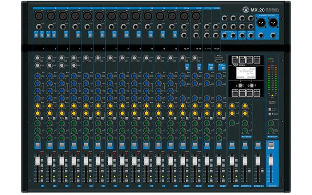
Task: Click the channel 1 fader cap
Action: (x=38, y=161)
